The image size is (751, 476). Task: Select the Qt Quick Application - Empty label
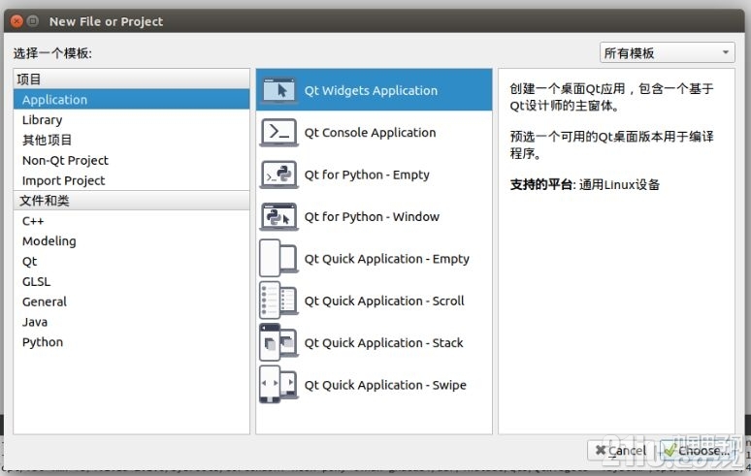point(386,259)
